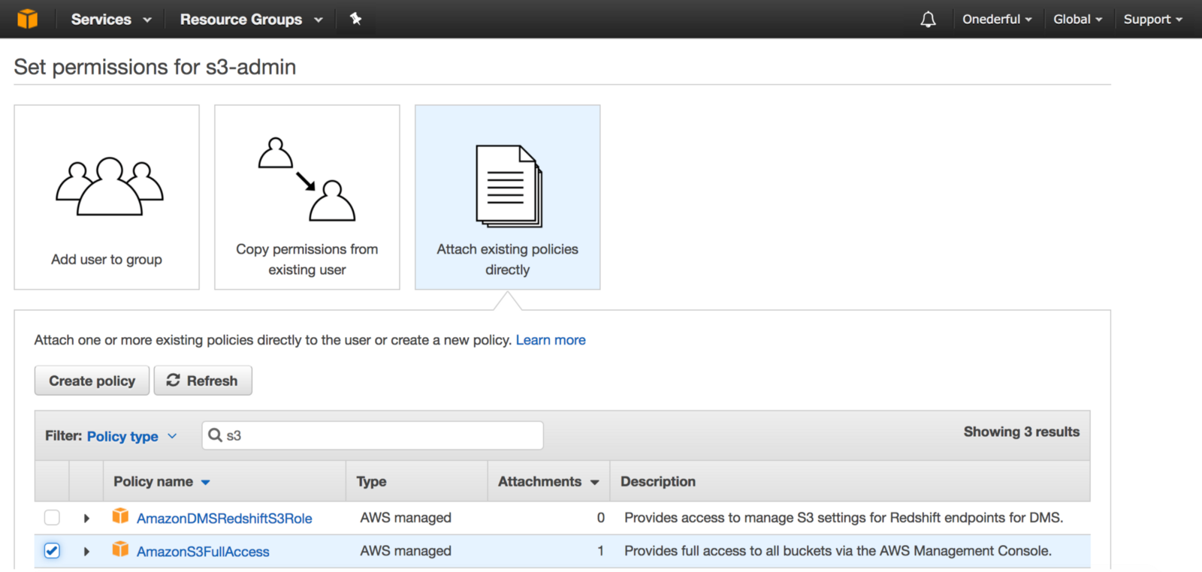Screen dimensions: 1202x572
Task: Follow the Learn more link
Action: tap(551, 340)
